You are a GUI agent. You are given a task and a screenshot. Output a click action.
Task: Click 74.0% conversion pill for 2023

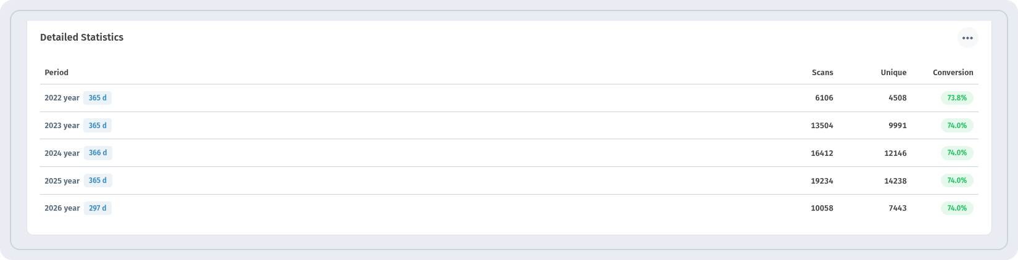pyautogui.click(x=957, y=126)
